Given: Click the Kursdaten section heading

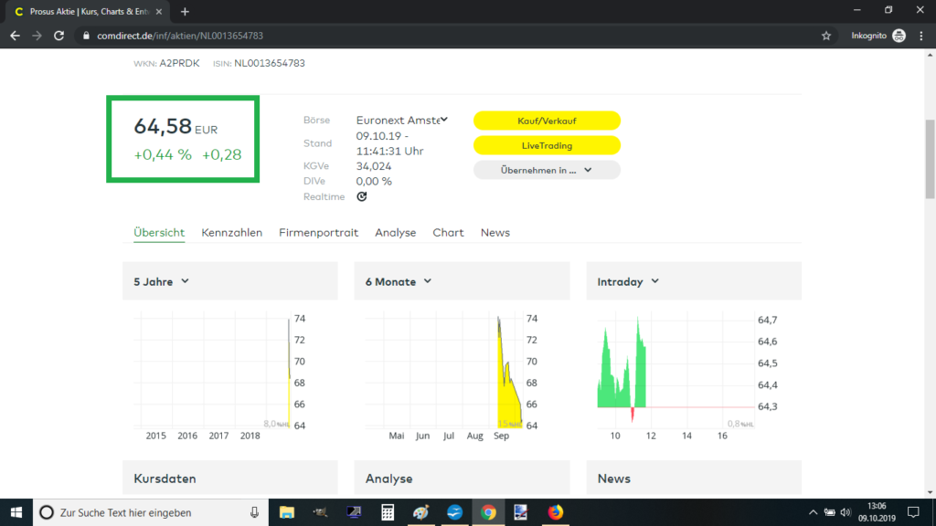Looking at the screenshot, I should 165,479.
